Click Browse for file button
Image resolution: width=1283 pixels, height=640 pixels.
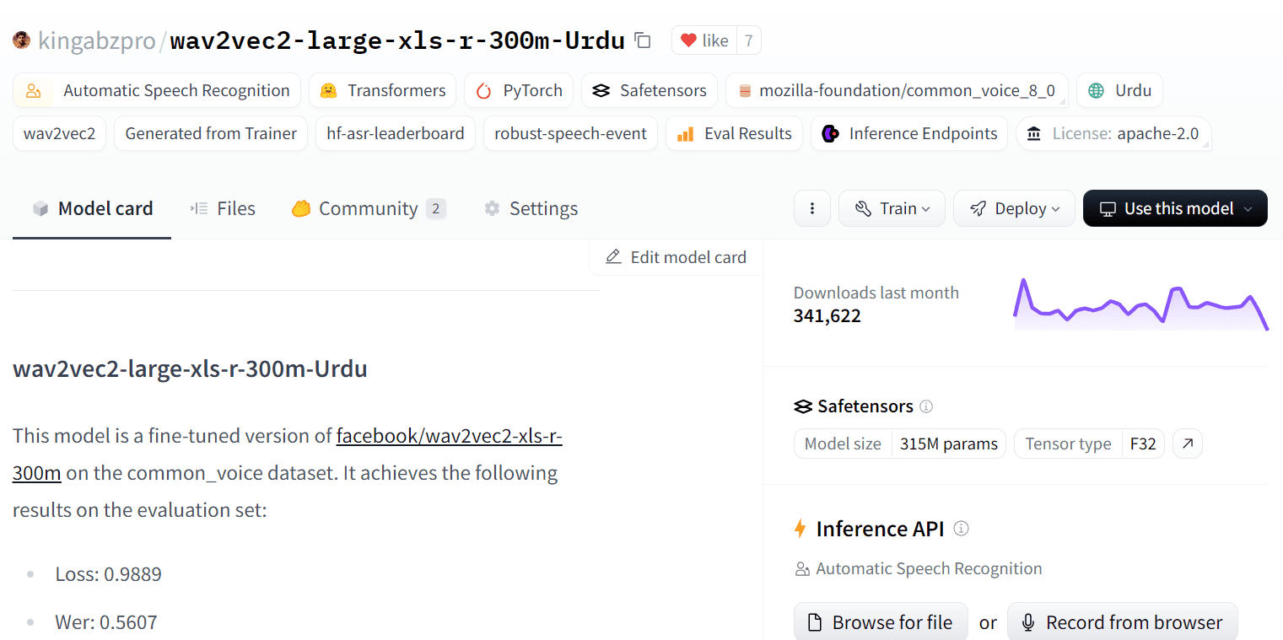tap(881, 622)
